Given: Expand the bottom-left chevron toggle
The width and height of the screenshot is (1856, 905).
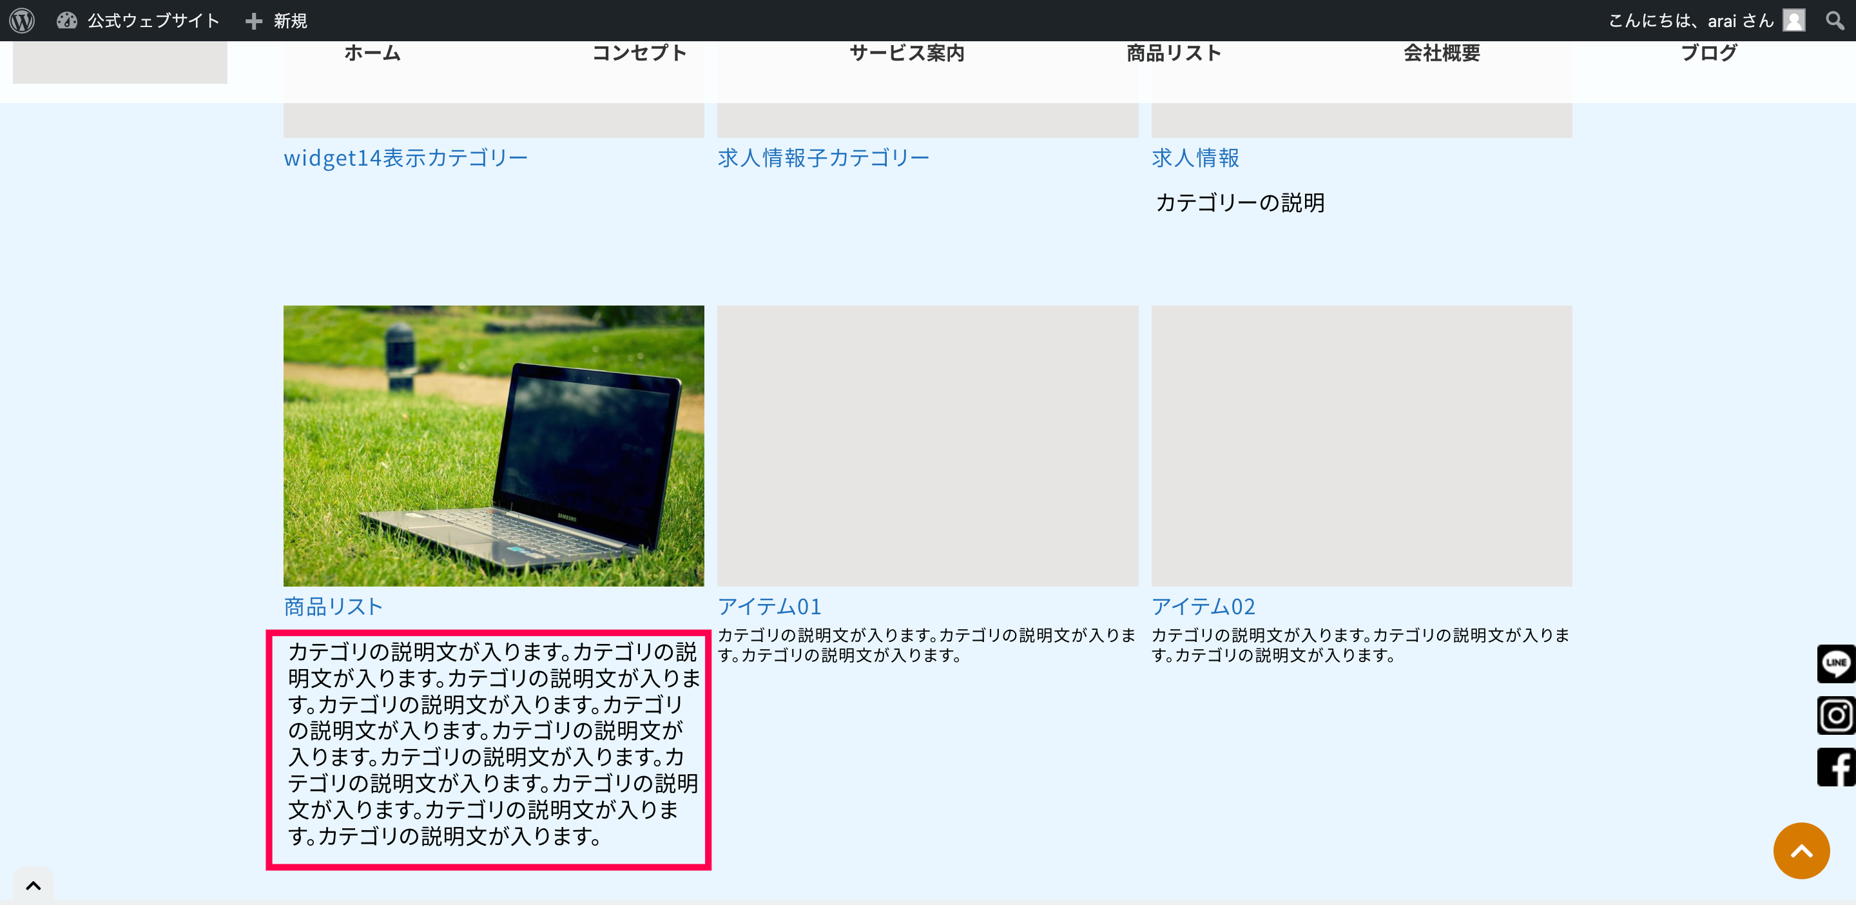Looking at the screenshot, I should pos(33,886).
